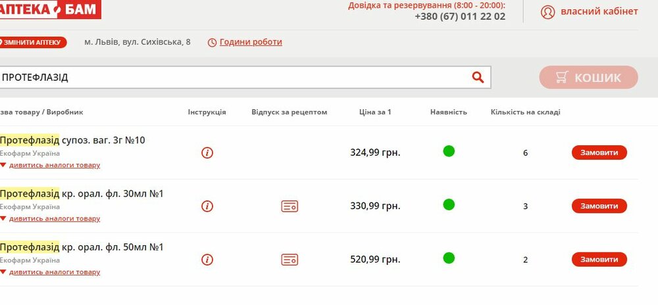
Task: Expand analogs for Протефлазід 30мл
Action: [x=54, y=219]
